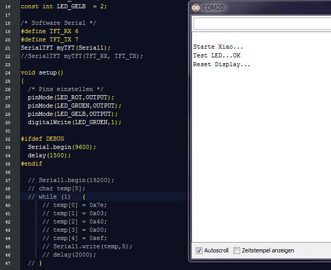The height and width of the screenshot is (270, 331).
Task: Click '/* Pins einstellen */' comment
Action: click(x=66, y=89)
